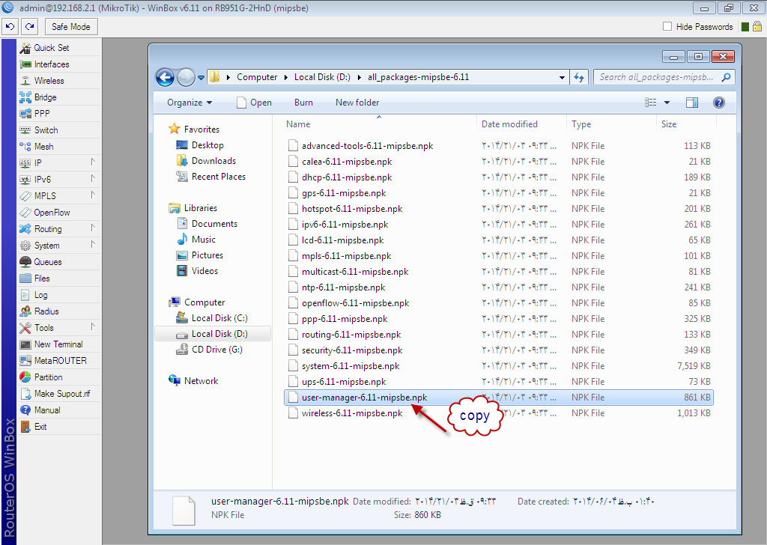
Task: Click the Interfaces icon in sidebar
Action: [25, 64]
